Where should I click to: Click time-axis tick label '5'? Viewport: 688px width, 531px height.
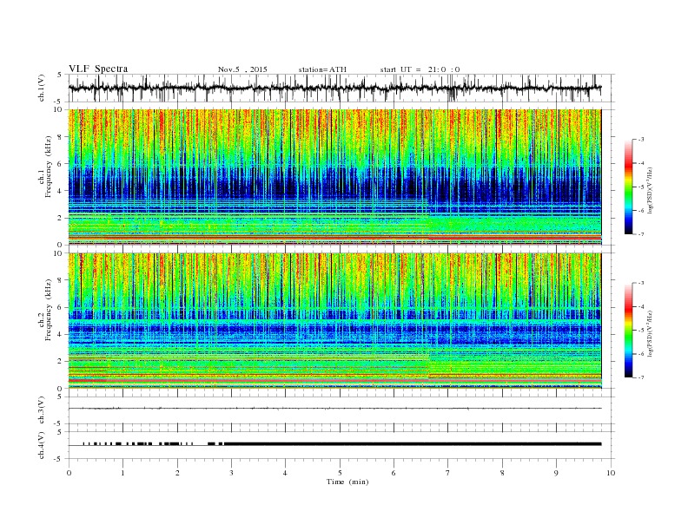coord(340,473)
